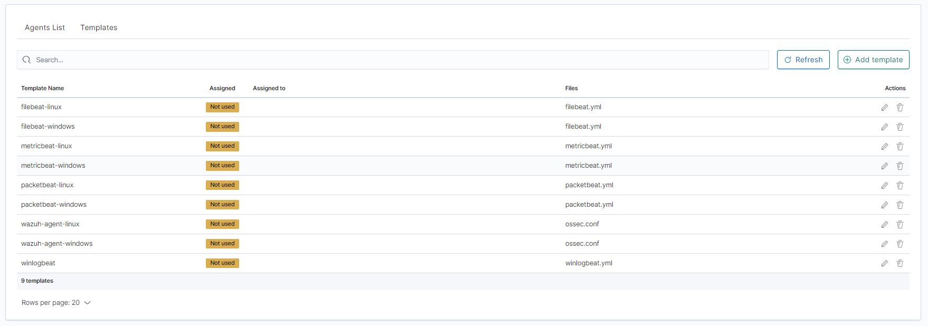Image resolution: width=928 pixels, height=326 pixels.
Task: Open the Templates tab
Action: click(99, 27)
